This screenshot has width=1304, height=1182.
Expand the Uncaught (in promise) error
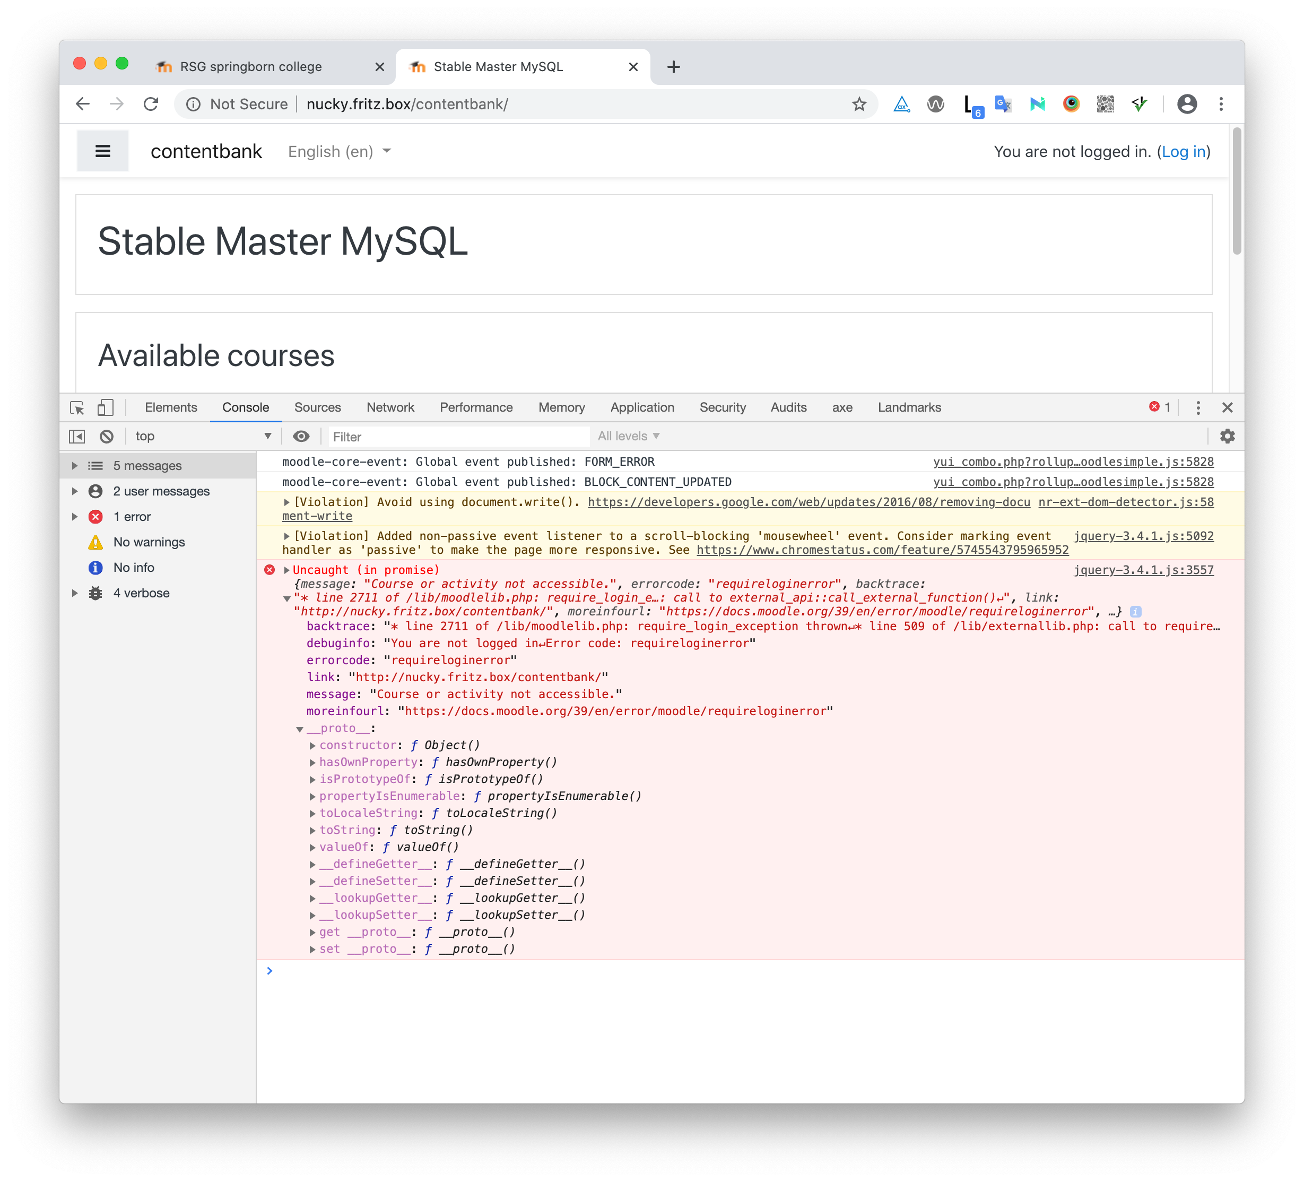tap(286, 570)
